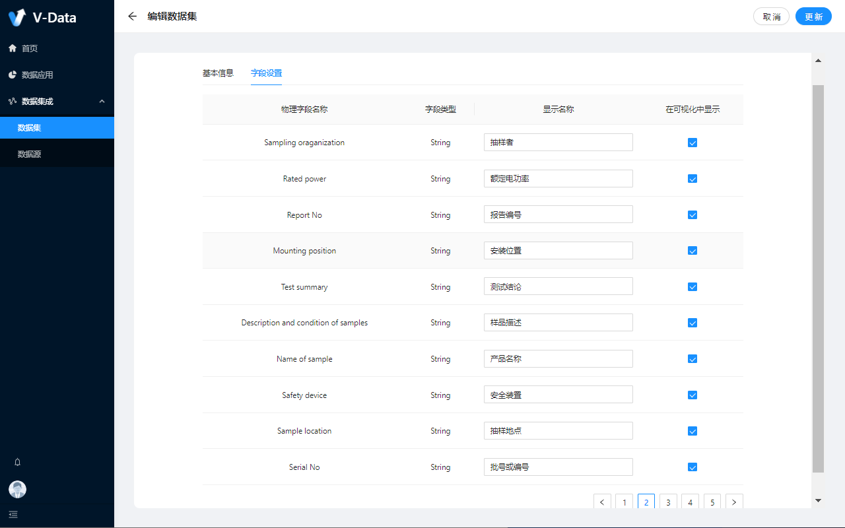Collapse the sidebar with bottom menu icon
845x528 pixels.
(x=13, y=514)
